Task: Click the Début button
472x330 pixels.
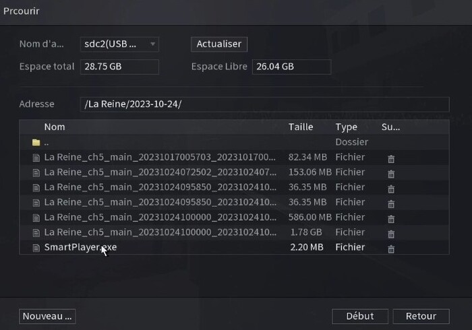Action: 360,316
